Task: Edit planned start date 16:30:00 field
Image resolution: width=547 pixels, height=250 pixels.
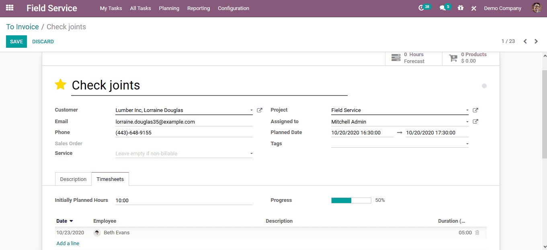Action: [x=363, y=132]
